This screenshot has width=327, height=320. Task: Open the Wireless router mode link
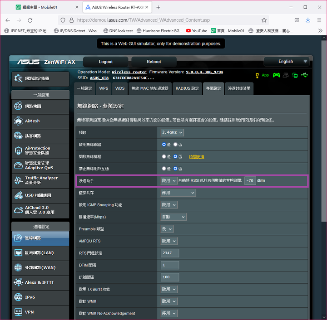coord(129,72)
